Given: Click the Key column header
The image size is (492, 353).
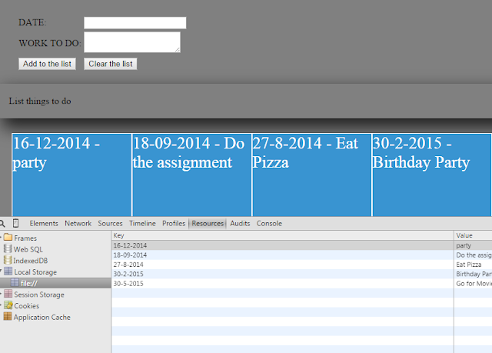Looking at the screenshot, I should pos(282,235).
